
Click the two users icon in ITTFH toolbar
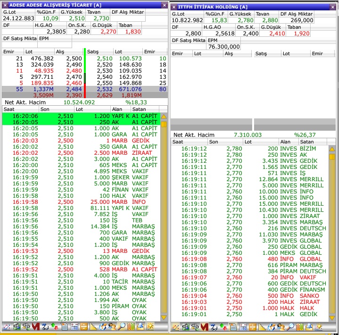pyautogui.click(x=281, y=327)
